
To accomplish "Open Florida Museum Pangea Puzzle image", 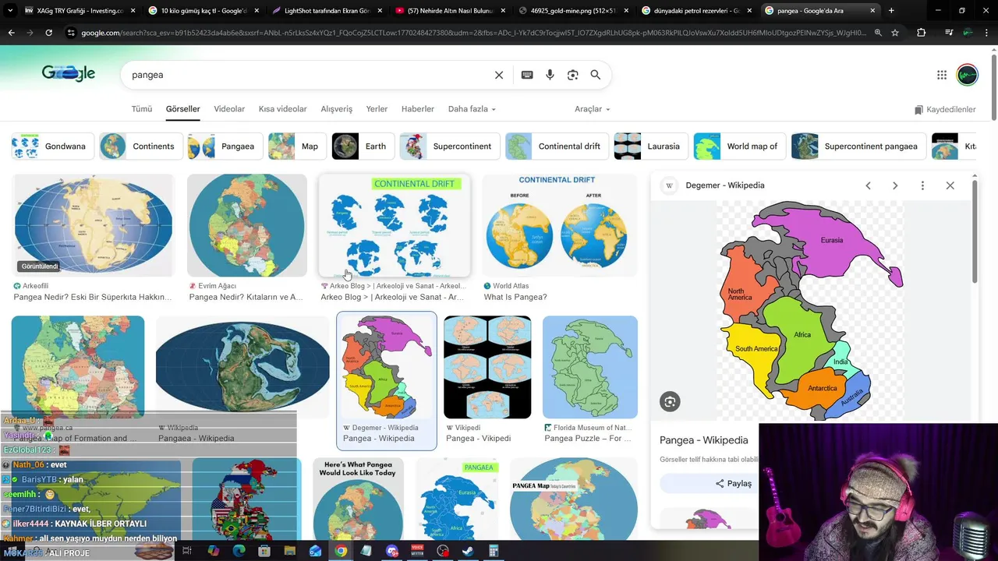I will [590, 367].
